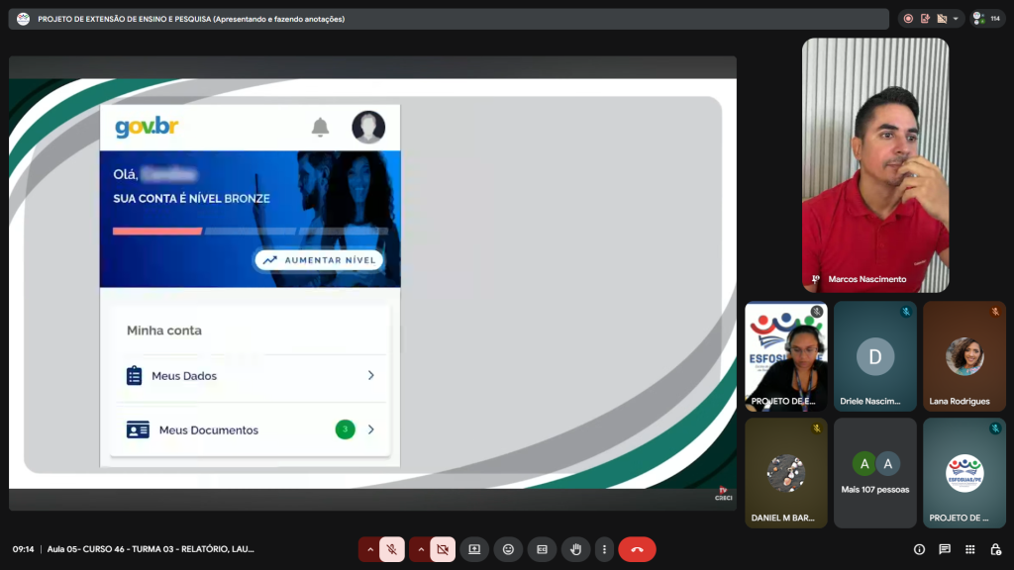Click the present screen icon
Viewport: 1014px width, 570px height.
click(x=474, y=549)
